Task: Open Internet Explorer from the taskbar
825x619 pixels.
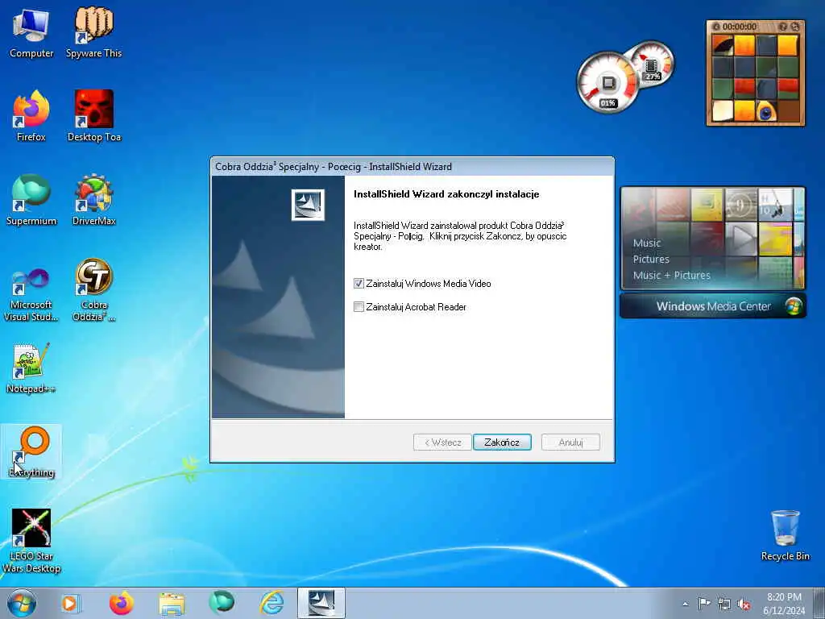Action: 272,603
